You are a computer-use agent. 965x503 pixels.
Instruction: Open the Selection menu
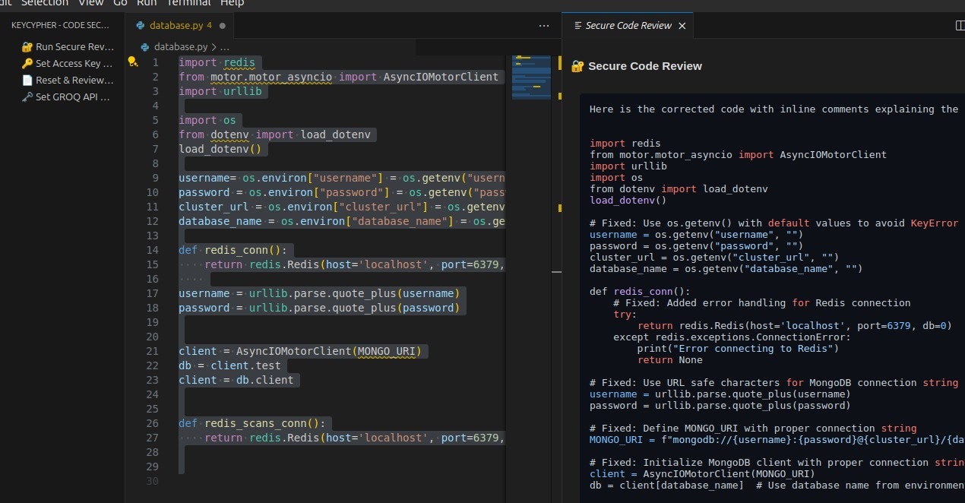(45, 3)
